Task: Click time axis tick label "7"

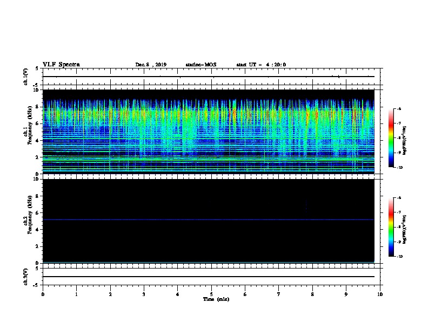Action: tap(279, 294)
